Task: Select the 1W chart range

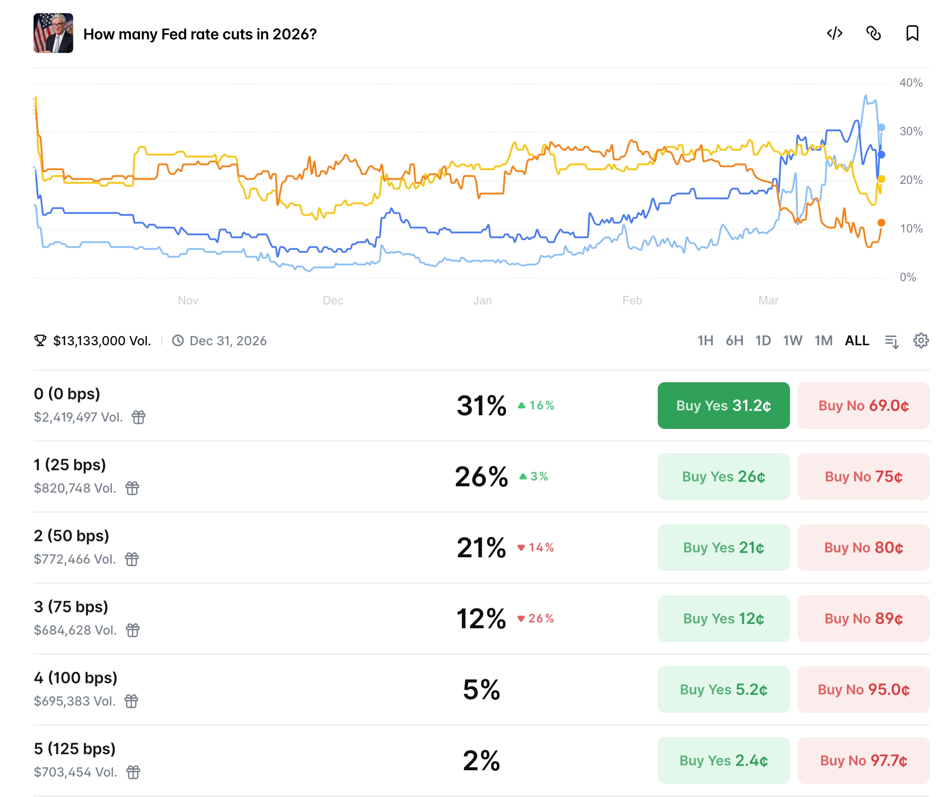Action: tap(793, 340)
